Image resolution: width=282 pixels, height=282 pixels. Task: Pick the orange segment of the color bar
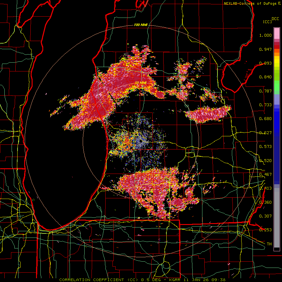(x=277, y=54)
